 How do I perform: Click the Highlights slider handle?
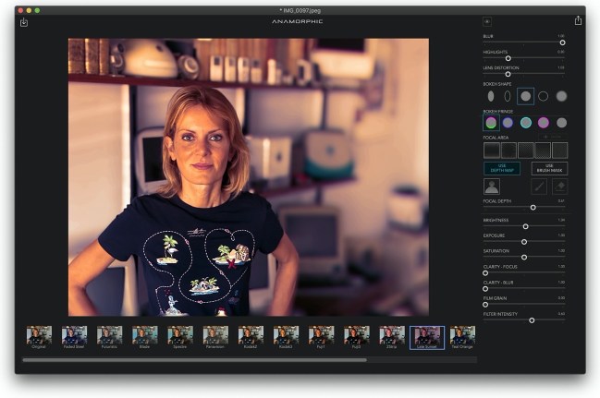(508, 58)
